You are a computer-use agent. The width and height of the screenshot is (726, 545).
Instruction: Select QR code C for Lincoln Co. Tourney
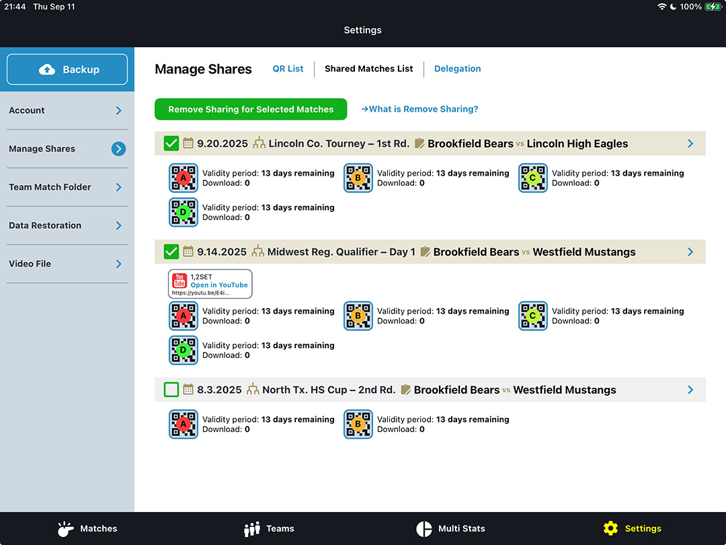(533, 178)
